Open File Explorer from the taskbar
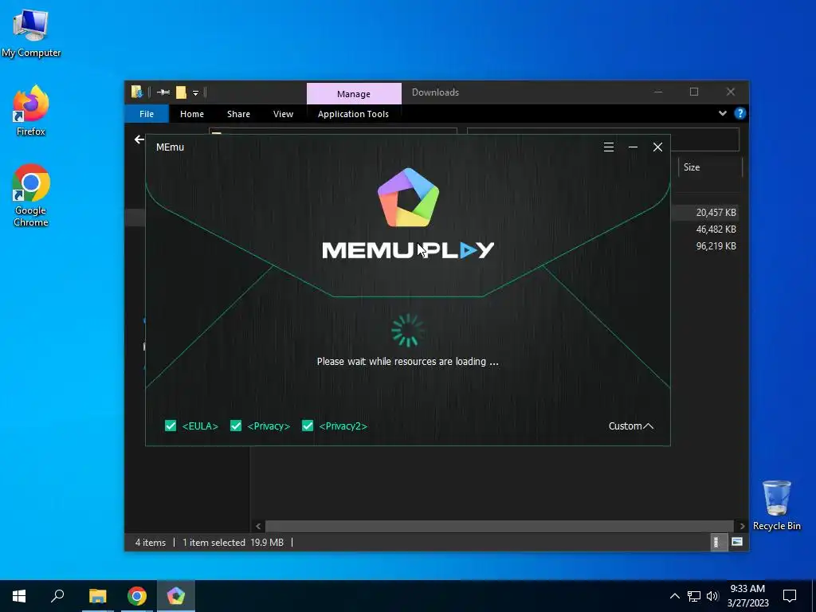 pos(97,596)
